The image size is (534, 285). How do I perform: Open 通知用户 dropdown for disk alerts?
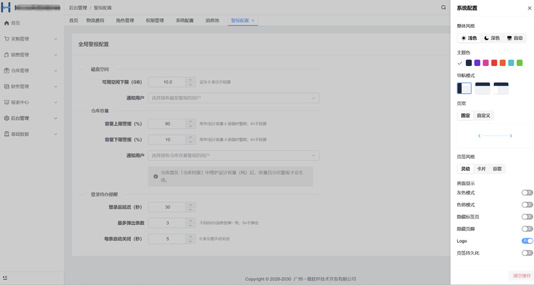(234, 98)
